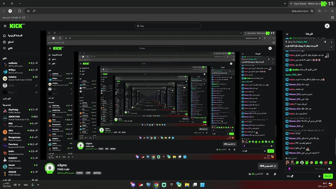The height and width of the screenshot is (189, 336).
Task: Open ABOKYAN recommended channel
Action: pos(20,118)
